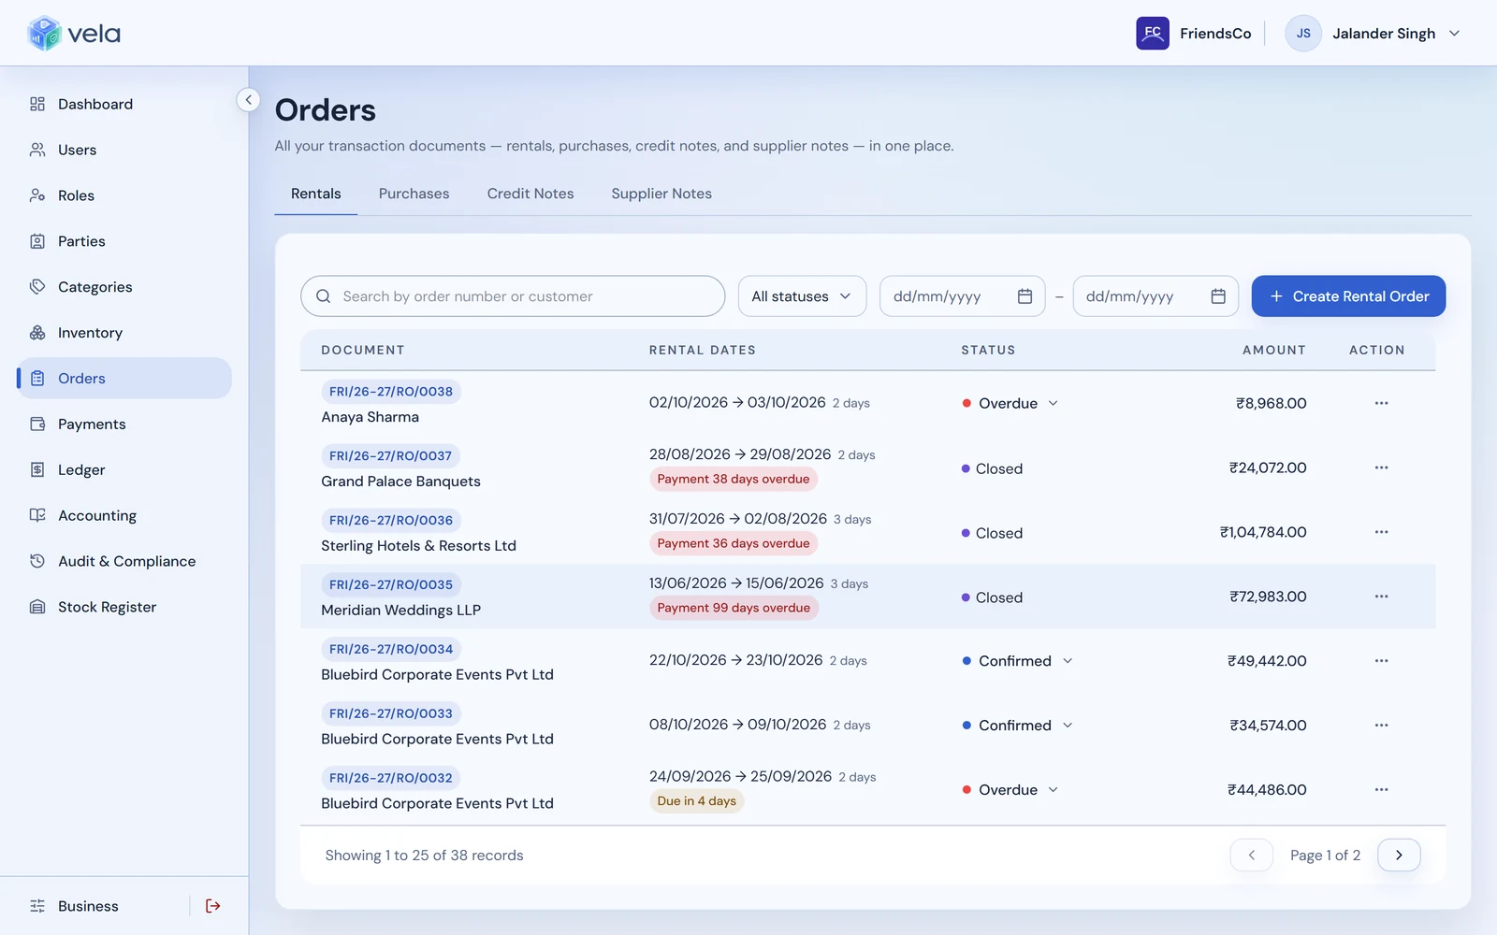
Task: Open actions menu for order FRI/26-27/RO/0038
Action: click(1381, 403)
